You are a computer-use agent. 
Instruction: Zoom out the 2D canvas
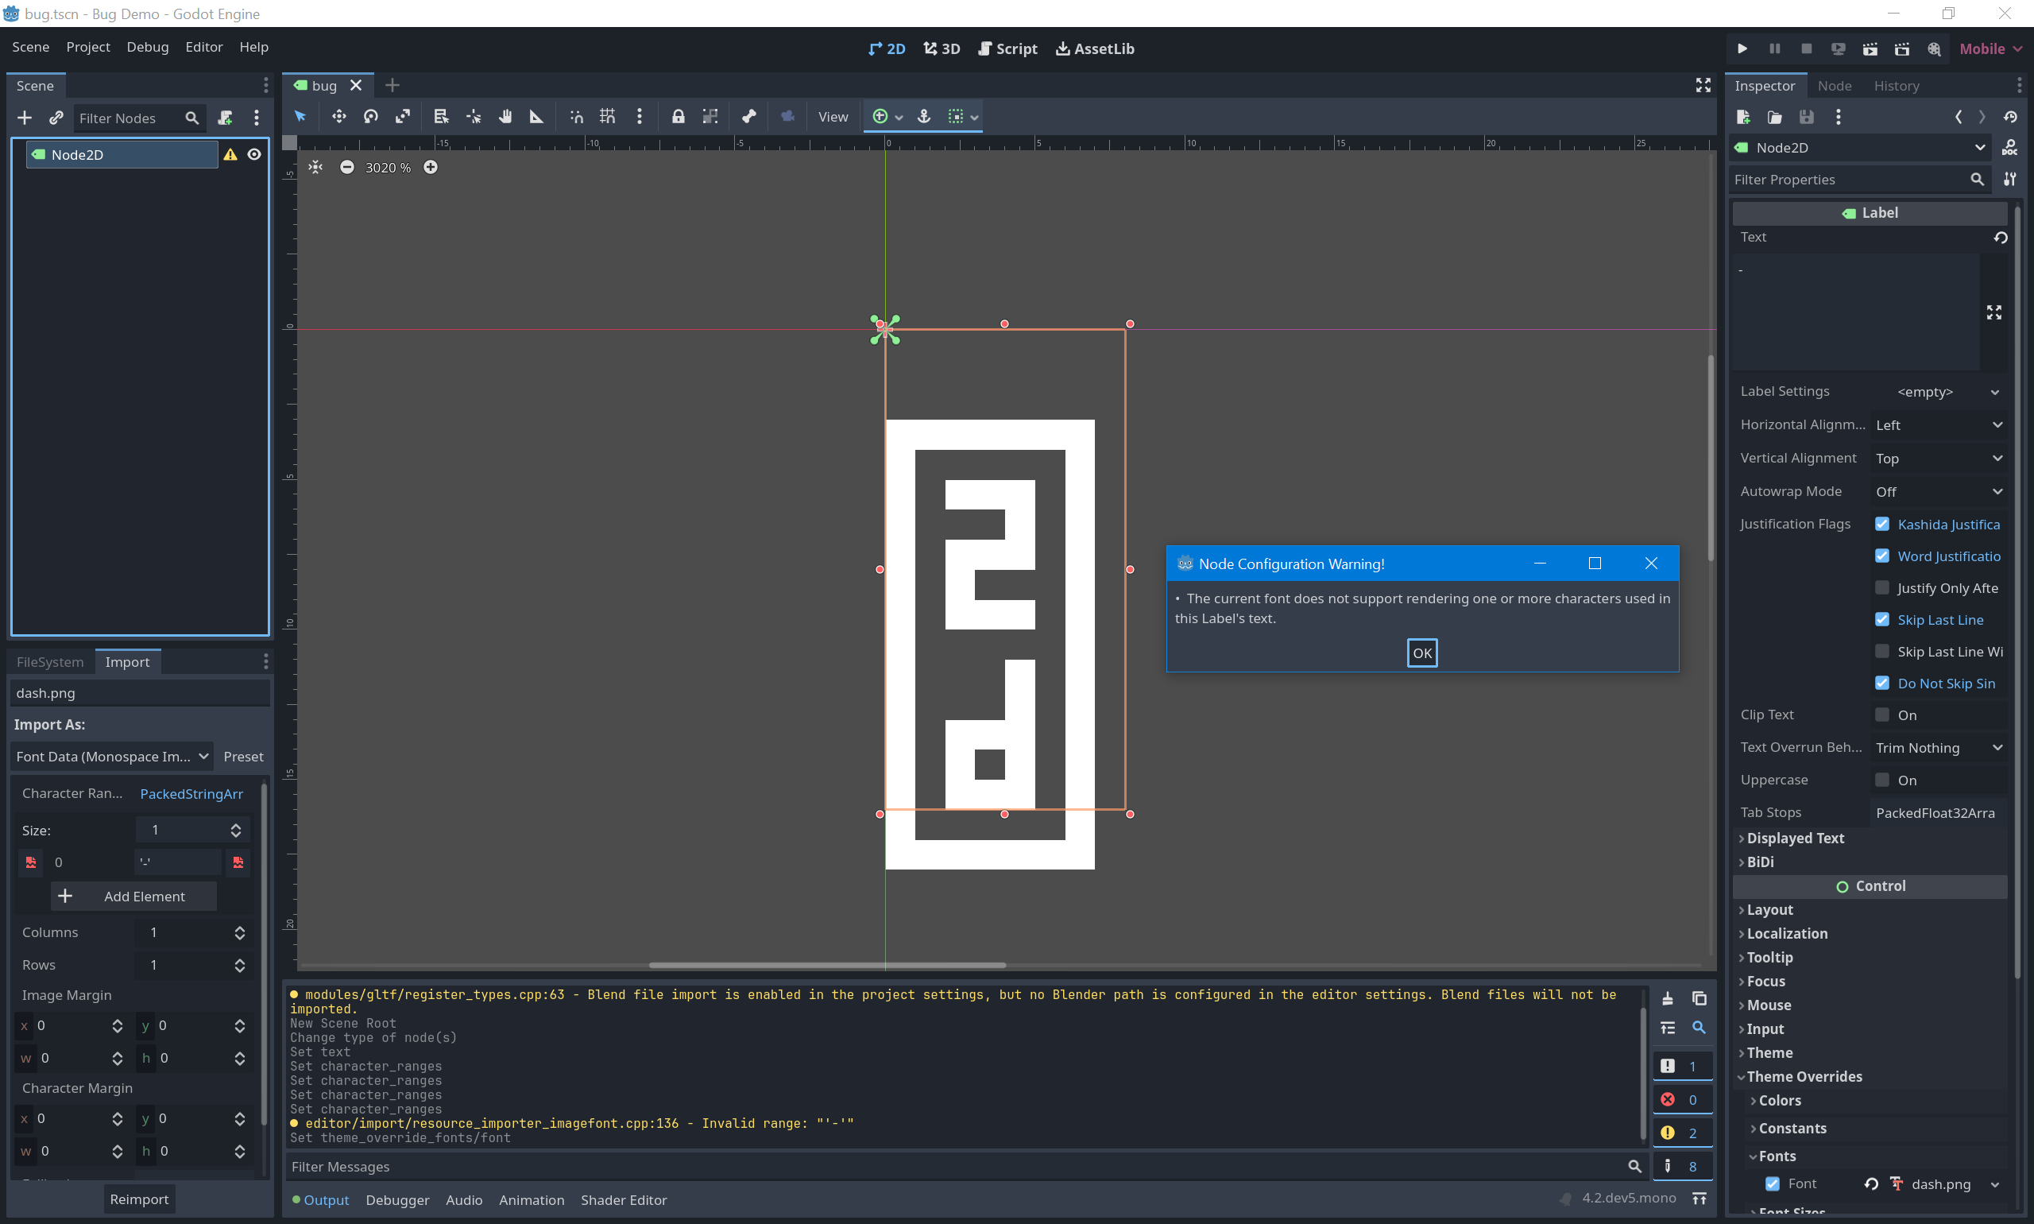coord(347,167)
